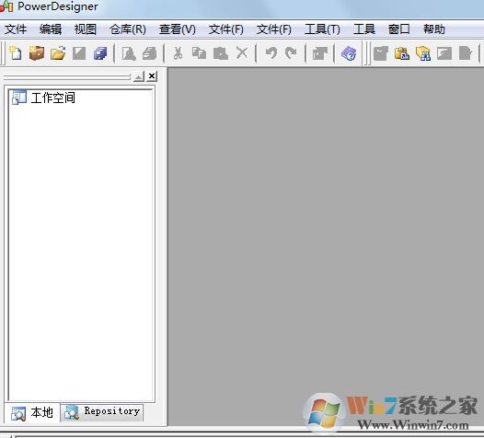This screenshot has height=438, width=484.
Task: Click the Print Preview toolbar icon
Action: (x=129, y=53)
